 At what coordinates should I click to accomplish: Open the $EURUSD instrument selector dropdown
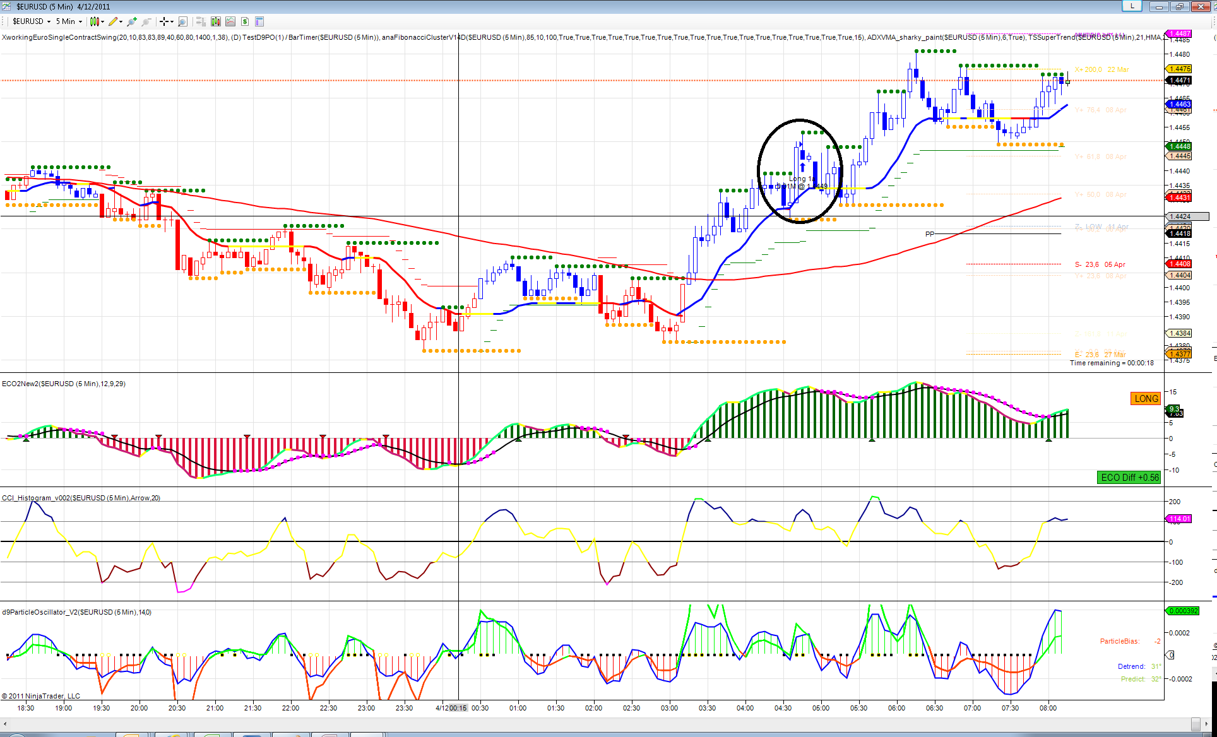coord(31,21)
